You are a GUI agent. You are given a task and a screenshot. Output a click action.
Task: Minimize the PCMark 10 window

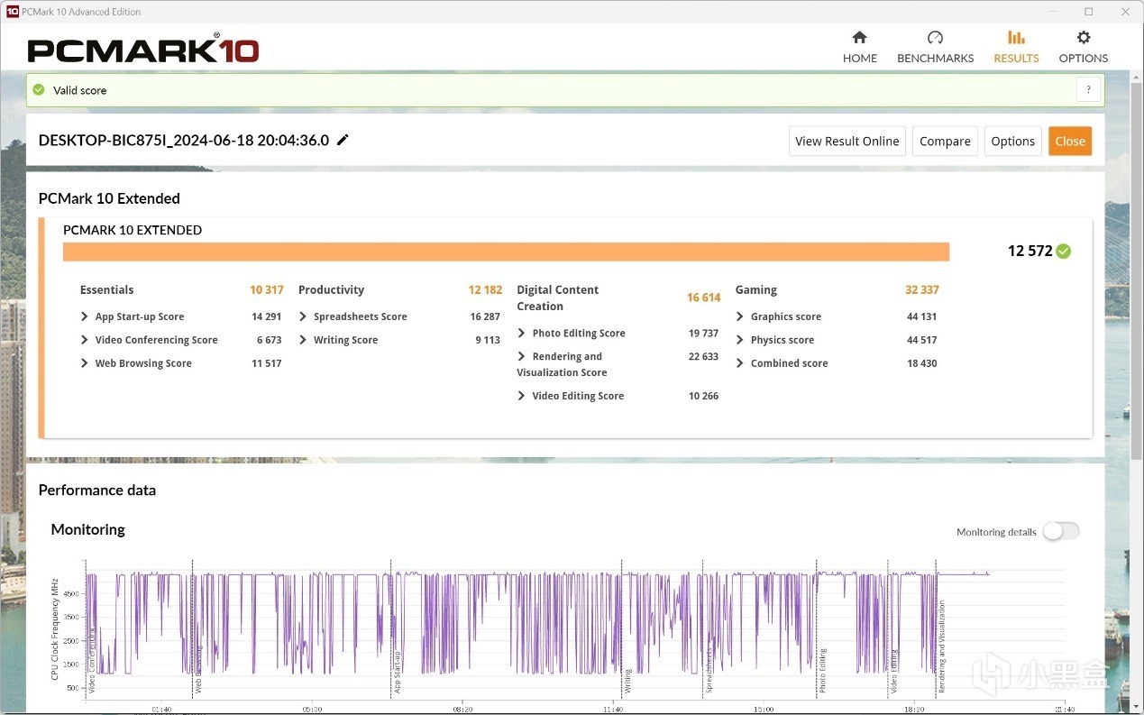(1052, 12)
